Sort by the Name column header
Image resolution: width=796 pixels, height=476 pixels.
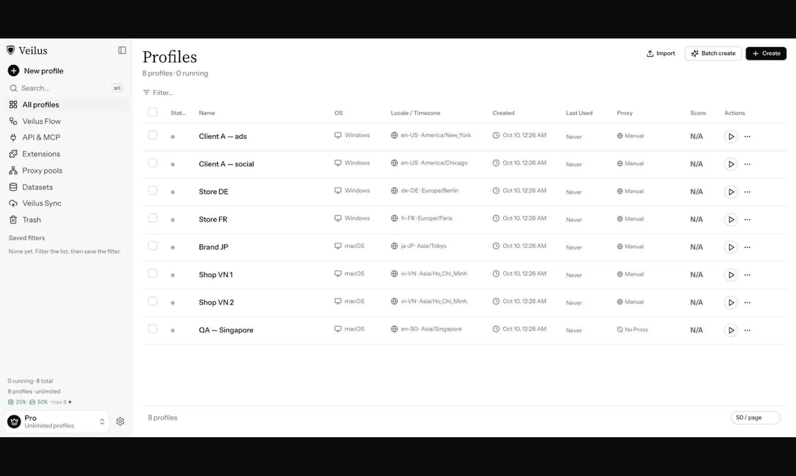click(207, 113)
